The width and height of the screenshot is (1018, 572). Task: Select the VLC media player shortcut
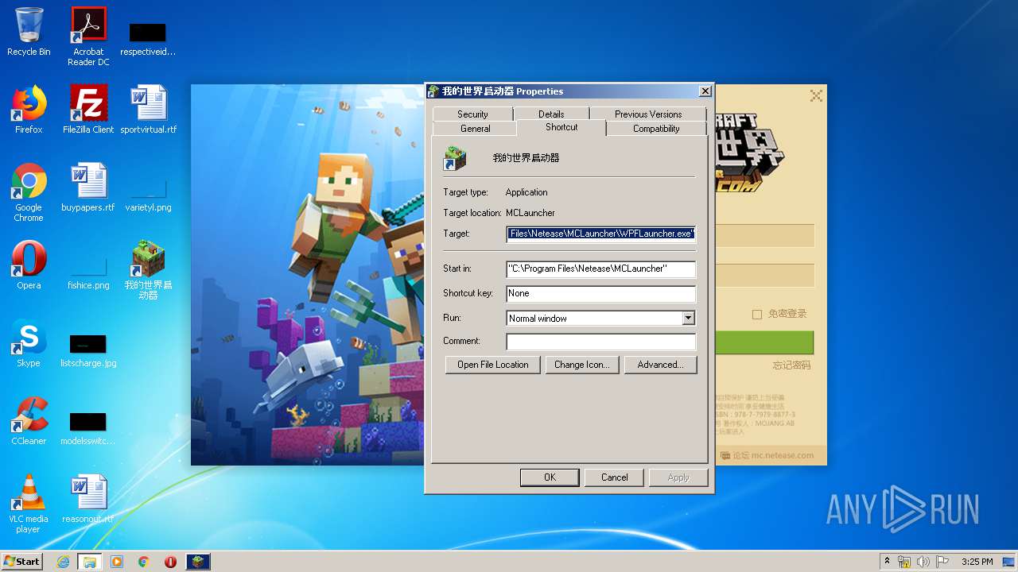pyautogui.click(x=29, y=504)
